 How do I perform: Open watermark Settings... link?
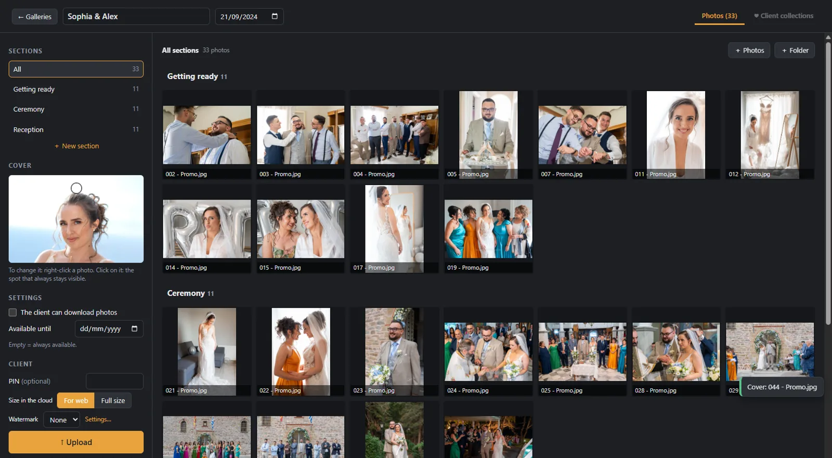(98, 419)
